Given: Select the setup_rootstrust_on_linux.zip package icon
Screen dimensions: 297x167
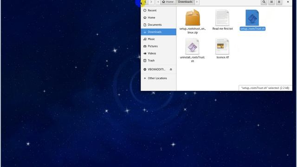Looking at the screenshot, I should (x=193, y=18).
